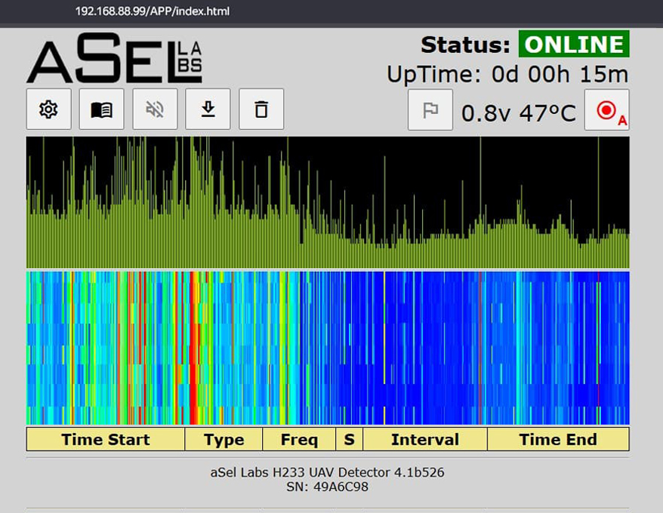Viewport: 663px width, 513px height.
Task: Click the S column header
Action: coord(350,440)
